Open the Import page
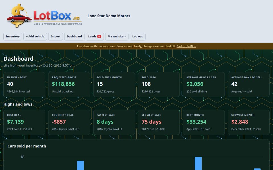 coord(55,37)
